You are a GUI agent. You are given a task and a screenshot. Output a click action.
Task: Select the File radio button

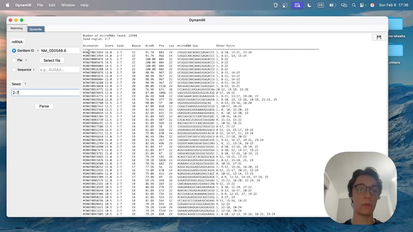pos(14,60)
